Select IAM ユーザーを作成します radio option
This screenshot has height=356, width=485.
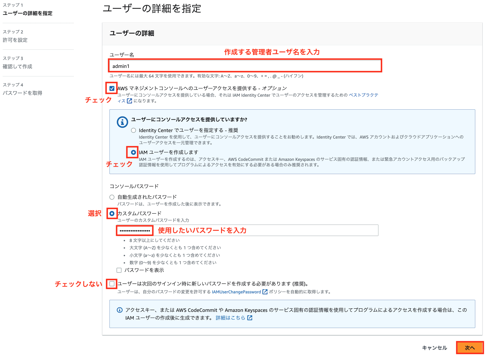133,152
